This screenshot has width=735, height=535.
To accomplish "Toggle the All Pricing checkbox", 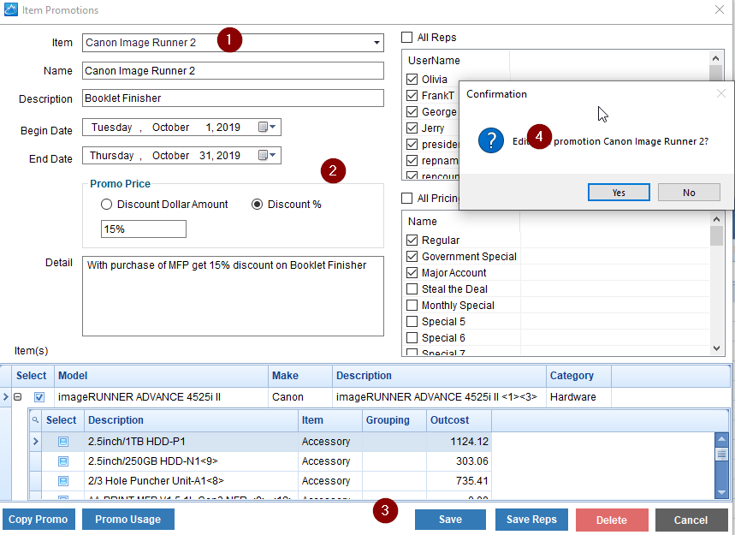I will coord(407,199).
